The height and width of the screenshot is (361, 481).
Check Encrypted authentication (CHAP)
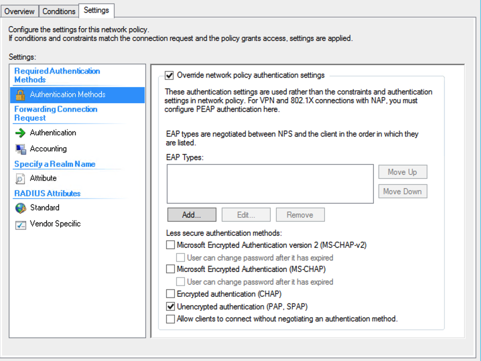(170, 294)
